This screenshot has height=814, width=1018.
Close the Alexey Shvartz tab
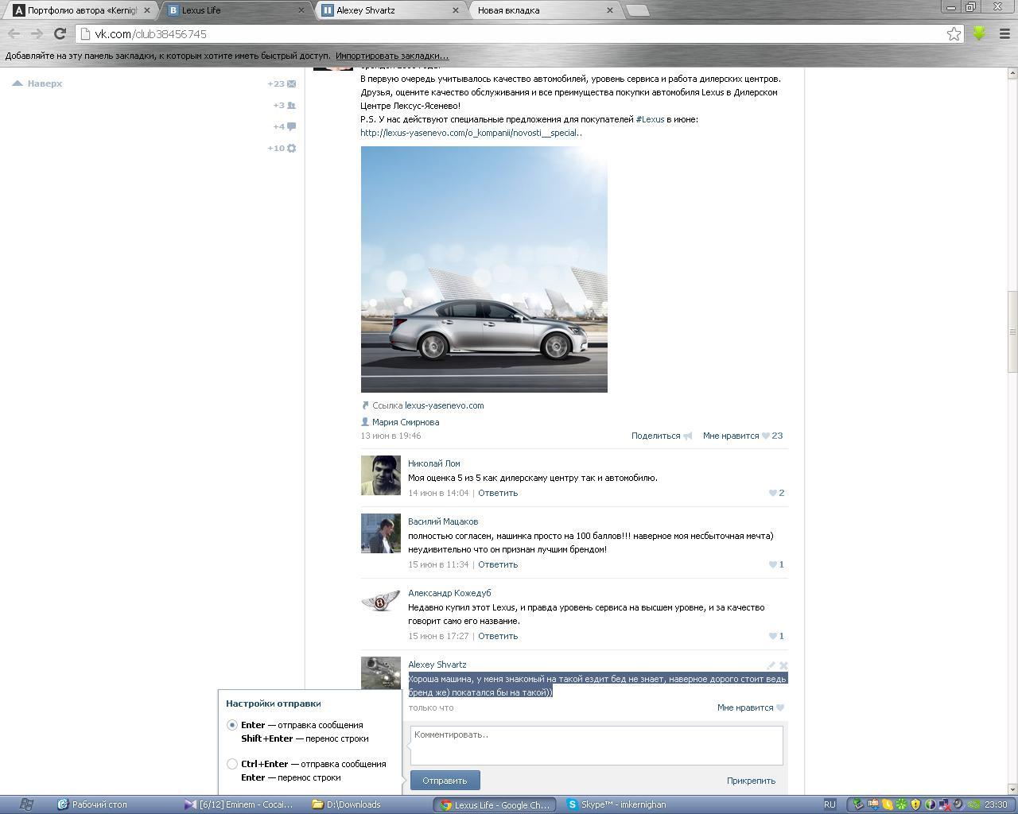pos(456,10)
